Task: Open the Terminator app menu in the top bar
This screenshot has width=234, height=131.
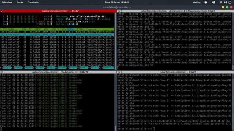Action: coord(33,2)
